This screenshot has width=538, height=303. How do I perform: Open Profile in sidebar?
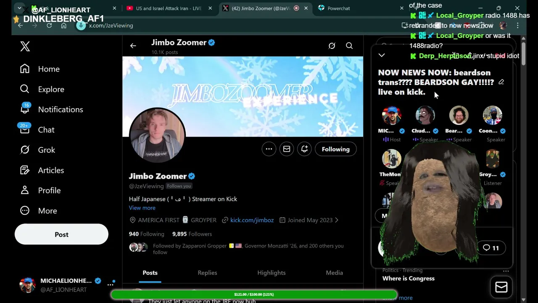tap(40, 190)
